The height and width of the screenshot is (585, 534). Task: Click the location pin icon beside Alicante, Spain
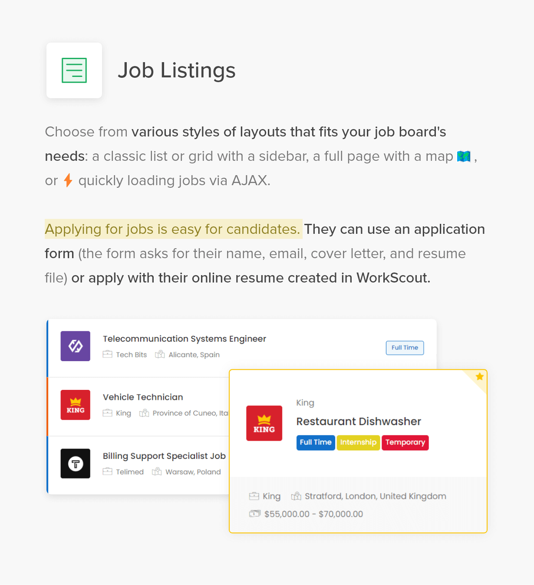tap(160, 354)
